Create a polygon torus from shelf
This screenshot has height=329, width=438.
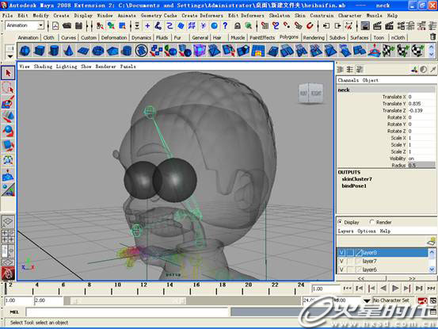97,51
